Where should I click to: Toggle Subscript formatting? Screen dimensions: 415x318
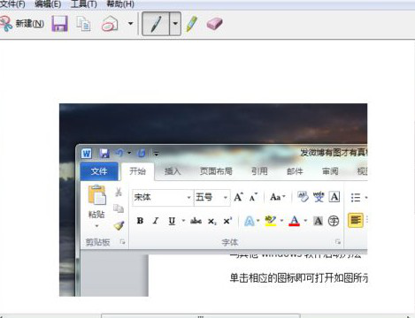[212, 221]
